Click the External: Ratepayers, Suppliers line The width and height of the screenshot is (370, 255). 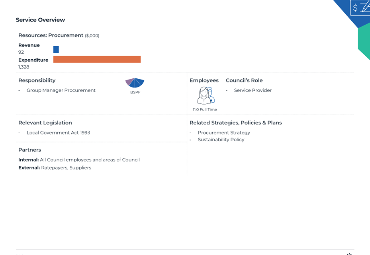(55, 167)
